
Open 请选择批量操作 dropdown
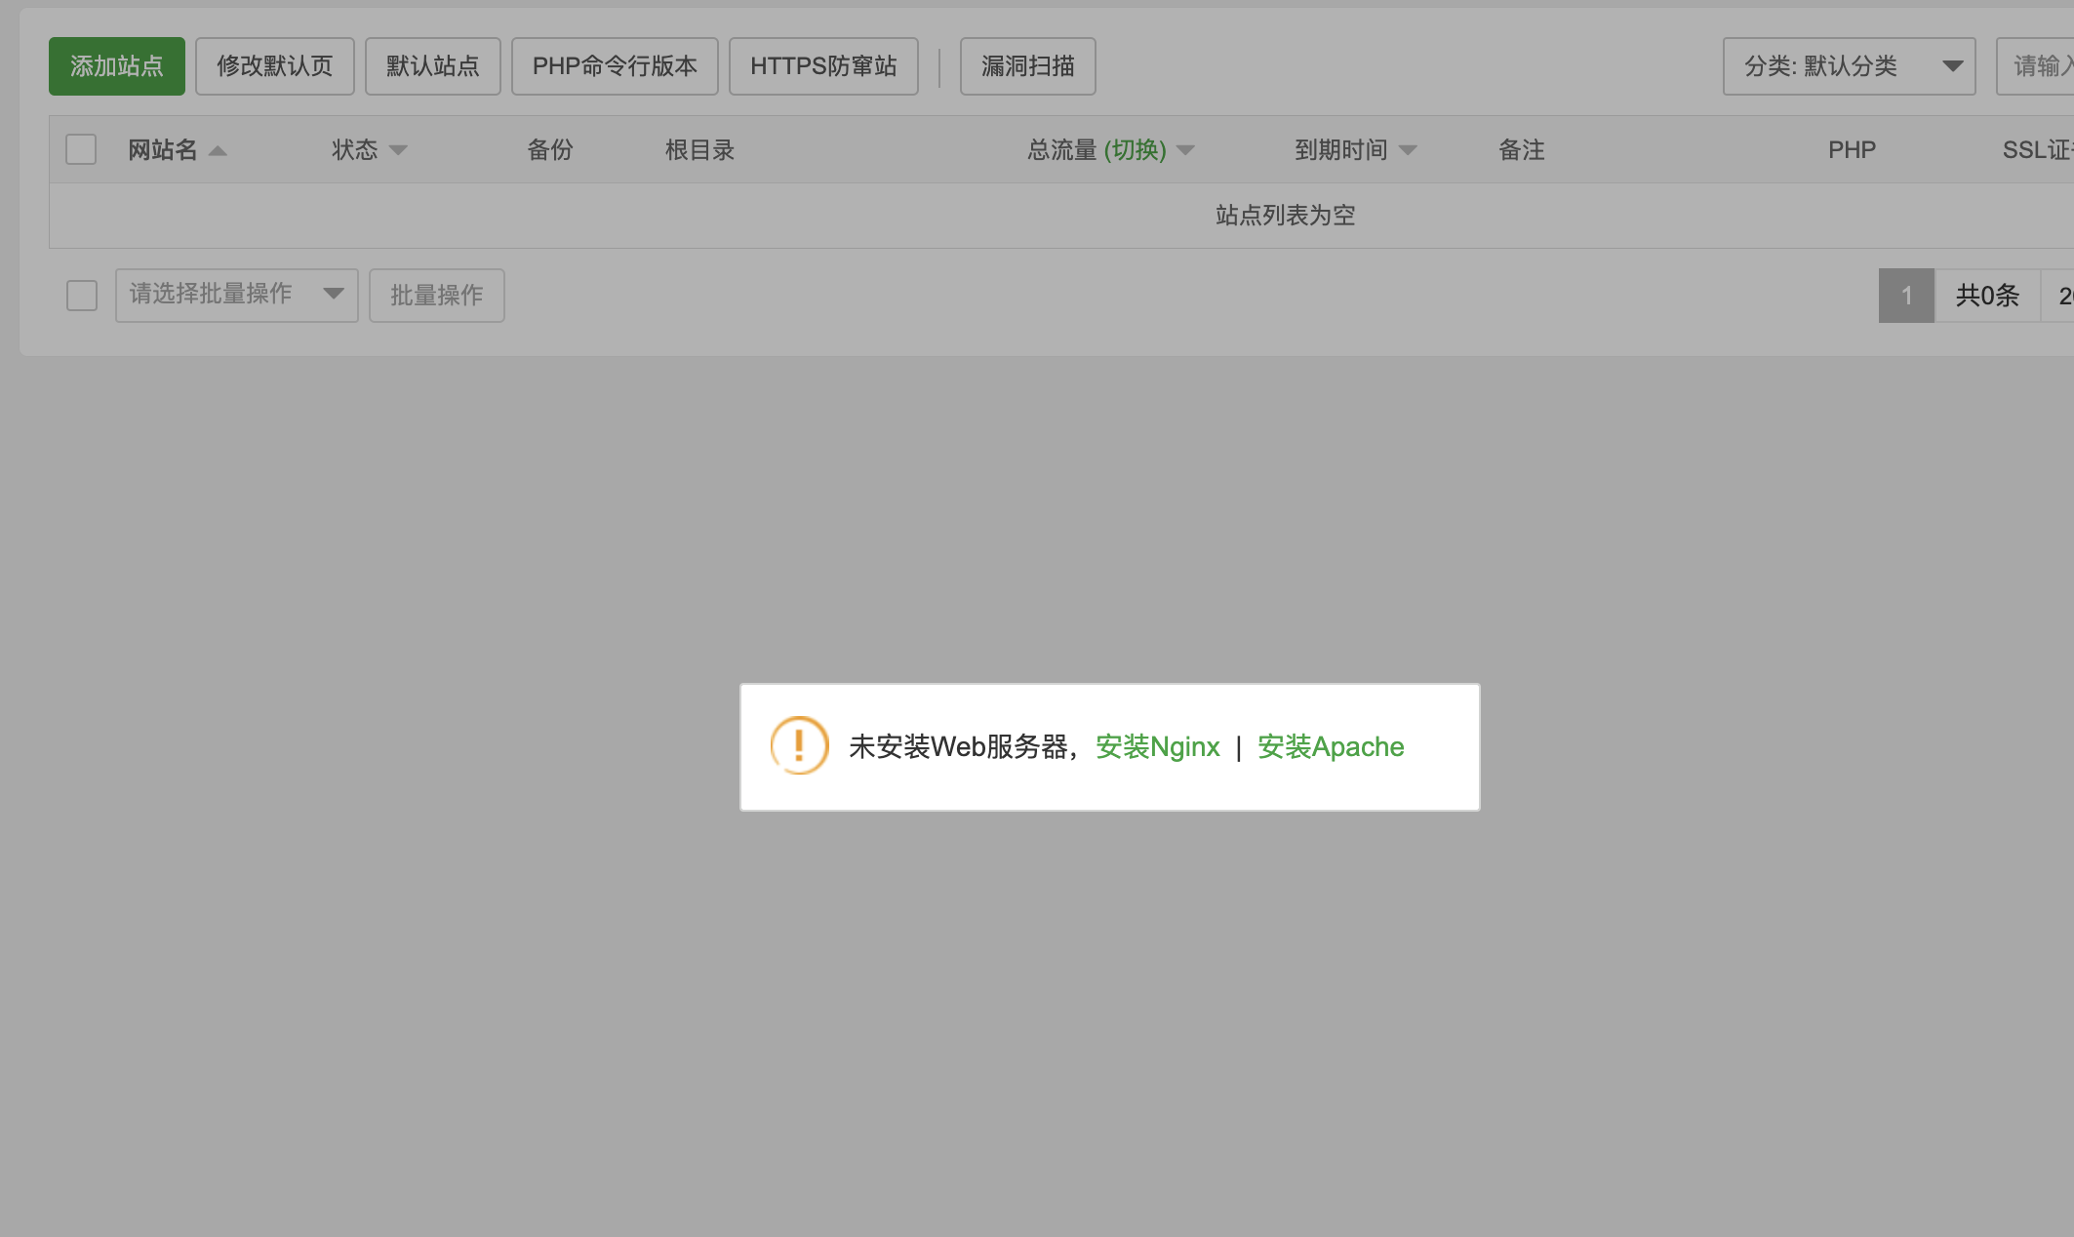237,295
